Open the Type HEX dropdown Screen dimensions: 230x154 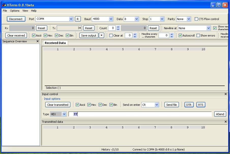click(64, 114)
